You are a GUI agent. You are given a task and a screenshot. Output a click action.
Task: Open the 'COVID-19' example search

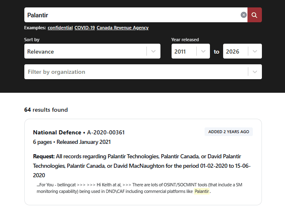pos(85,28)
